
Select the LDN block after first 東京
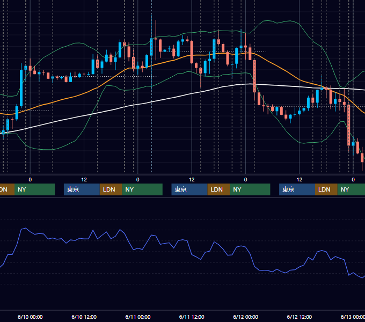[x=111, y=189]
